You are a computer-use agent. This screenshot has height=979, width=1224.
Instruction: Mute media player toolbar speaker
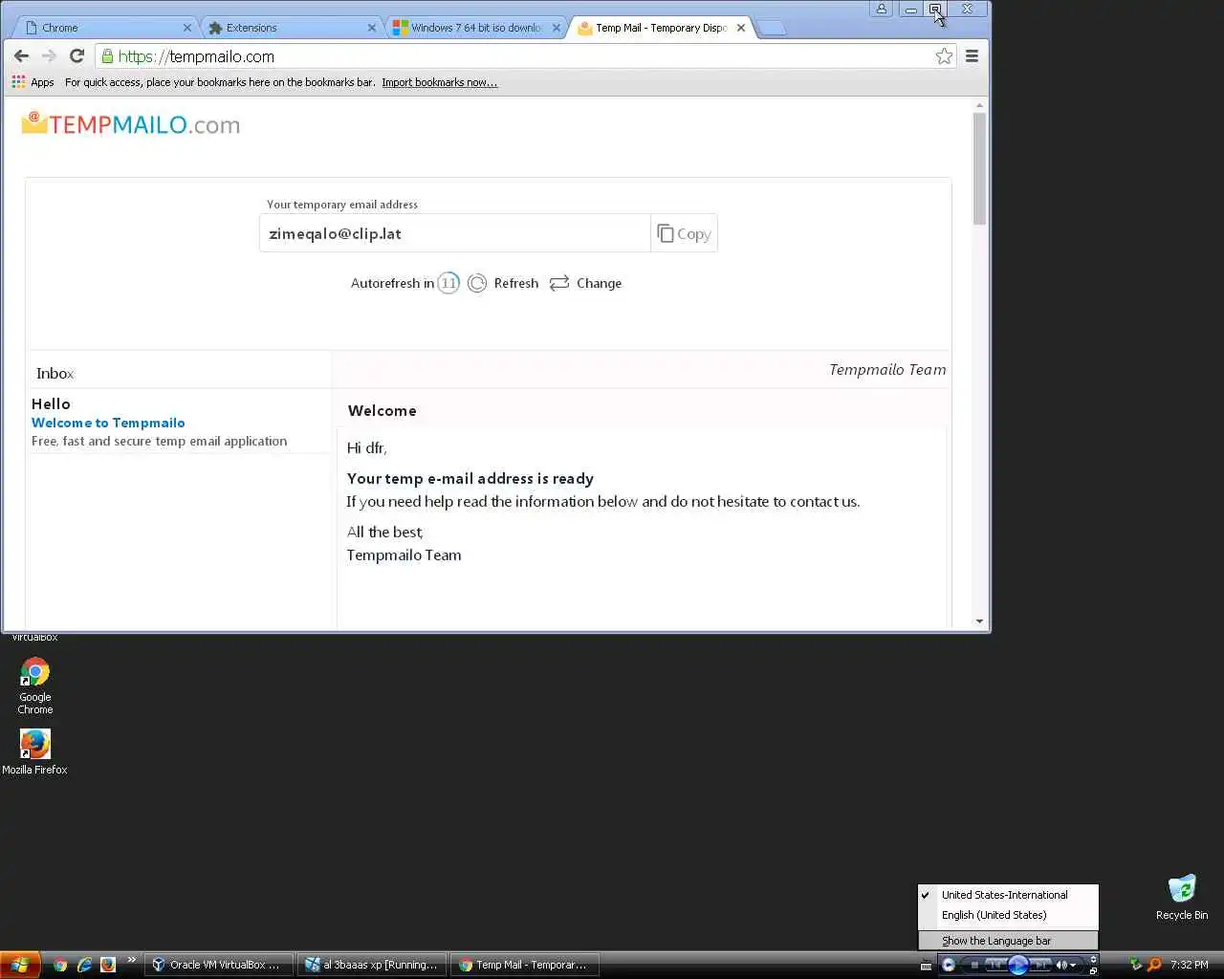(1060, 965)
